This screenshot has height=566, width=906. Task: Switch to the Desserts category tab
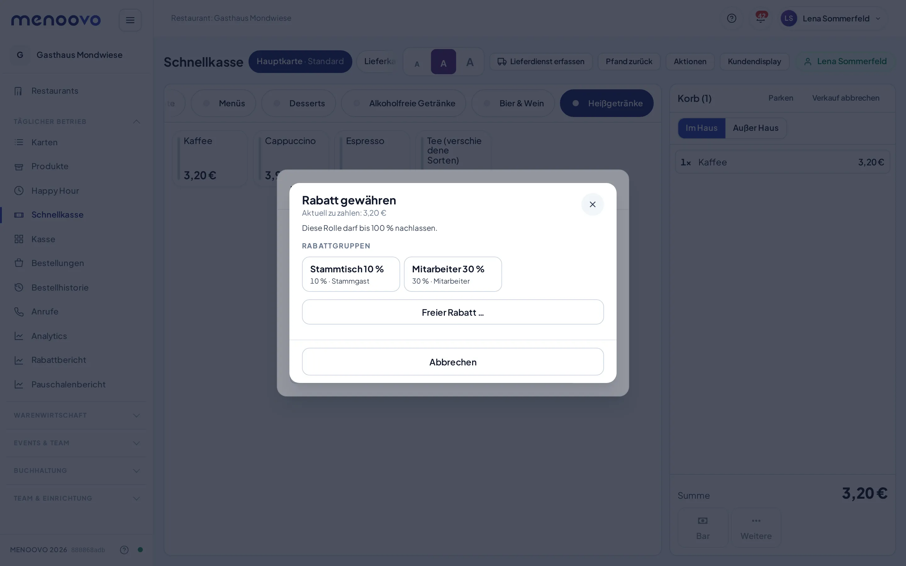coord(298,103)
